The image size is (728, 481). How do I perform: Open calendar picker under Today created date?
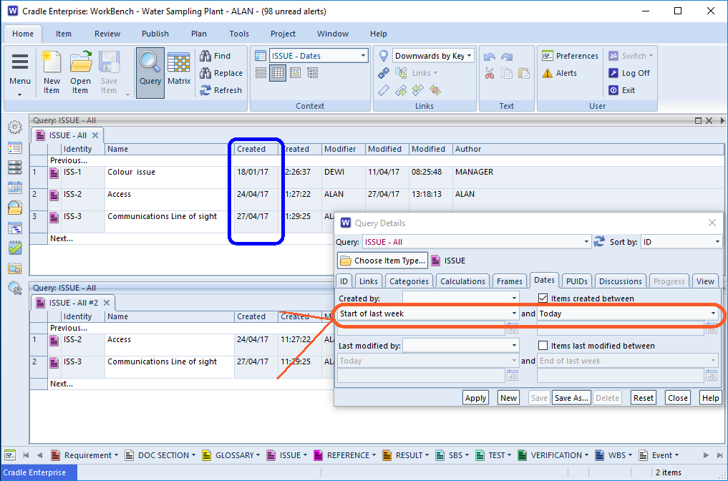pyautogui.click(x=712, y=329)
